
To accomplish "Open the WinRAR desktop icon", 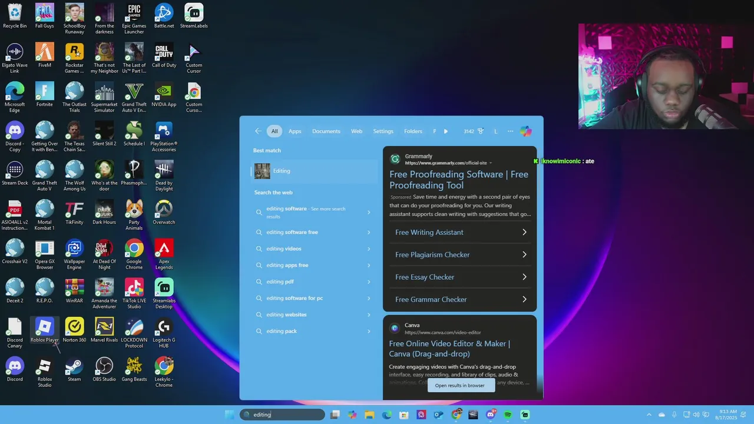I will [x=74, y=291].
